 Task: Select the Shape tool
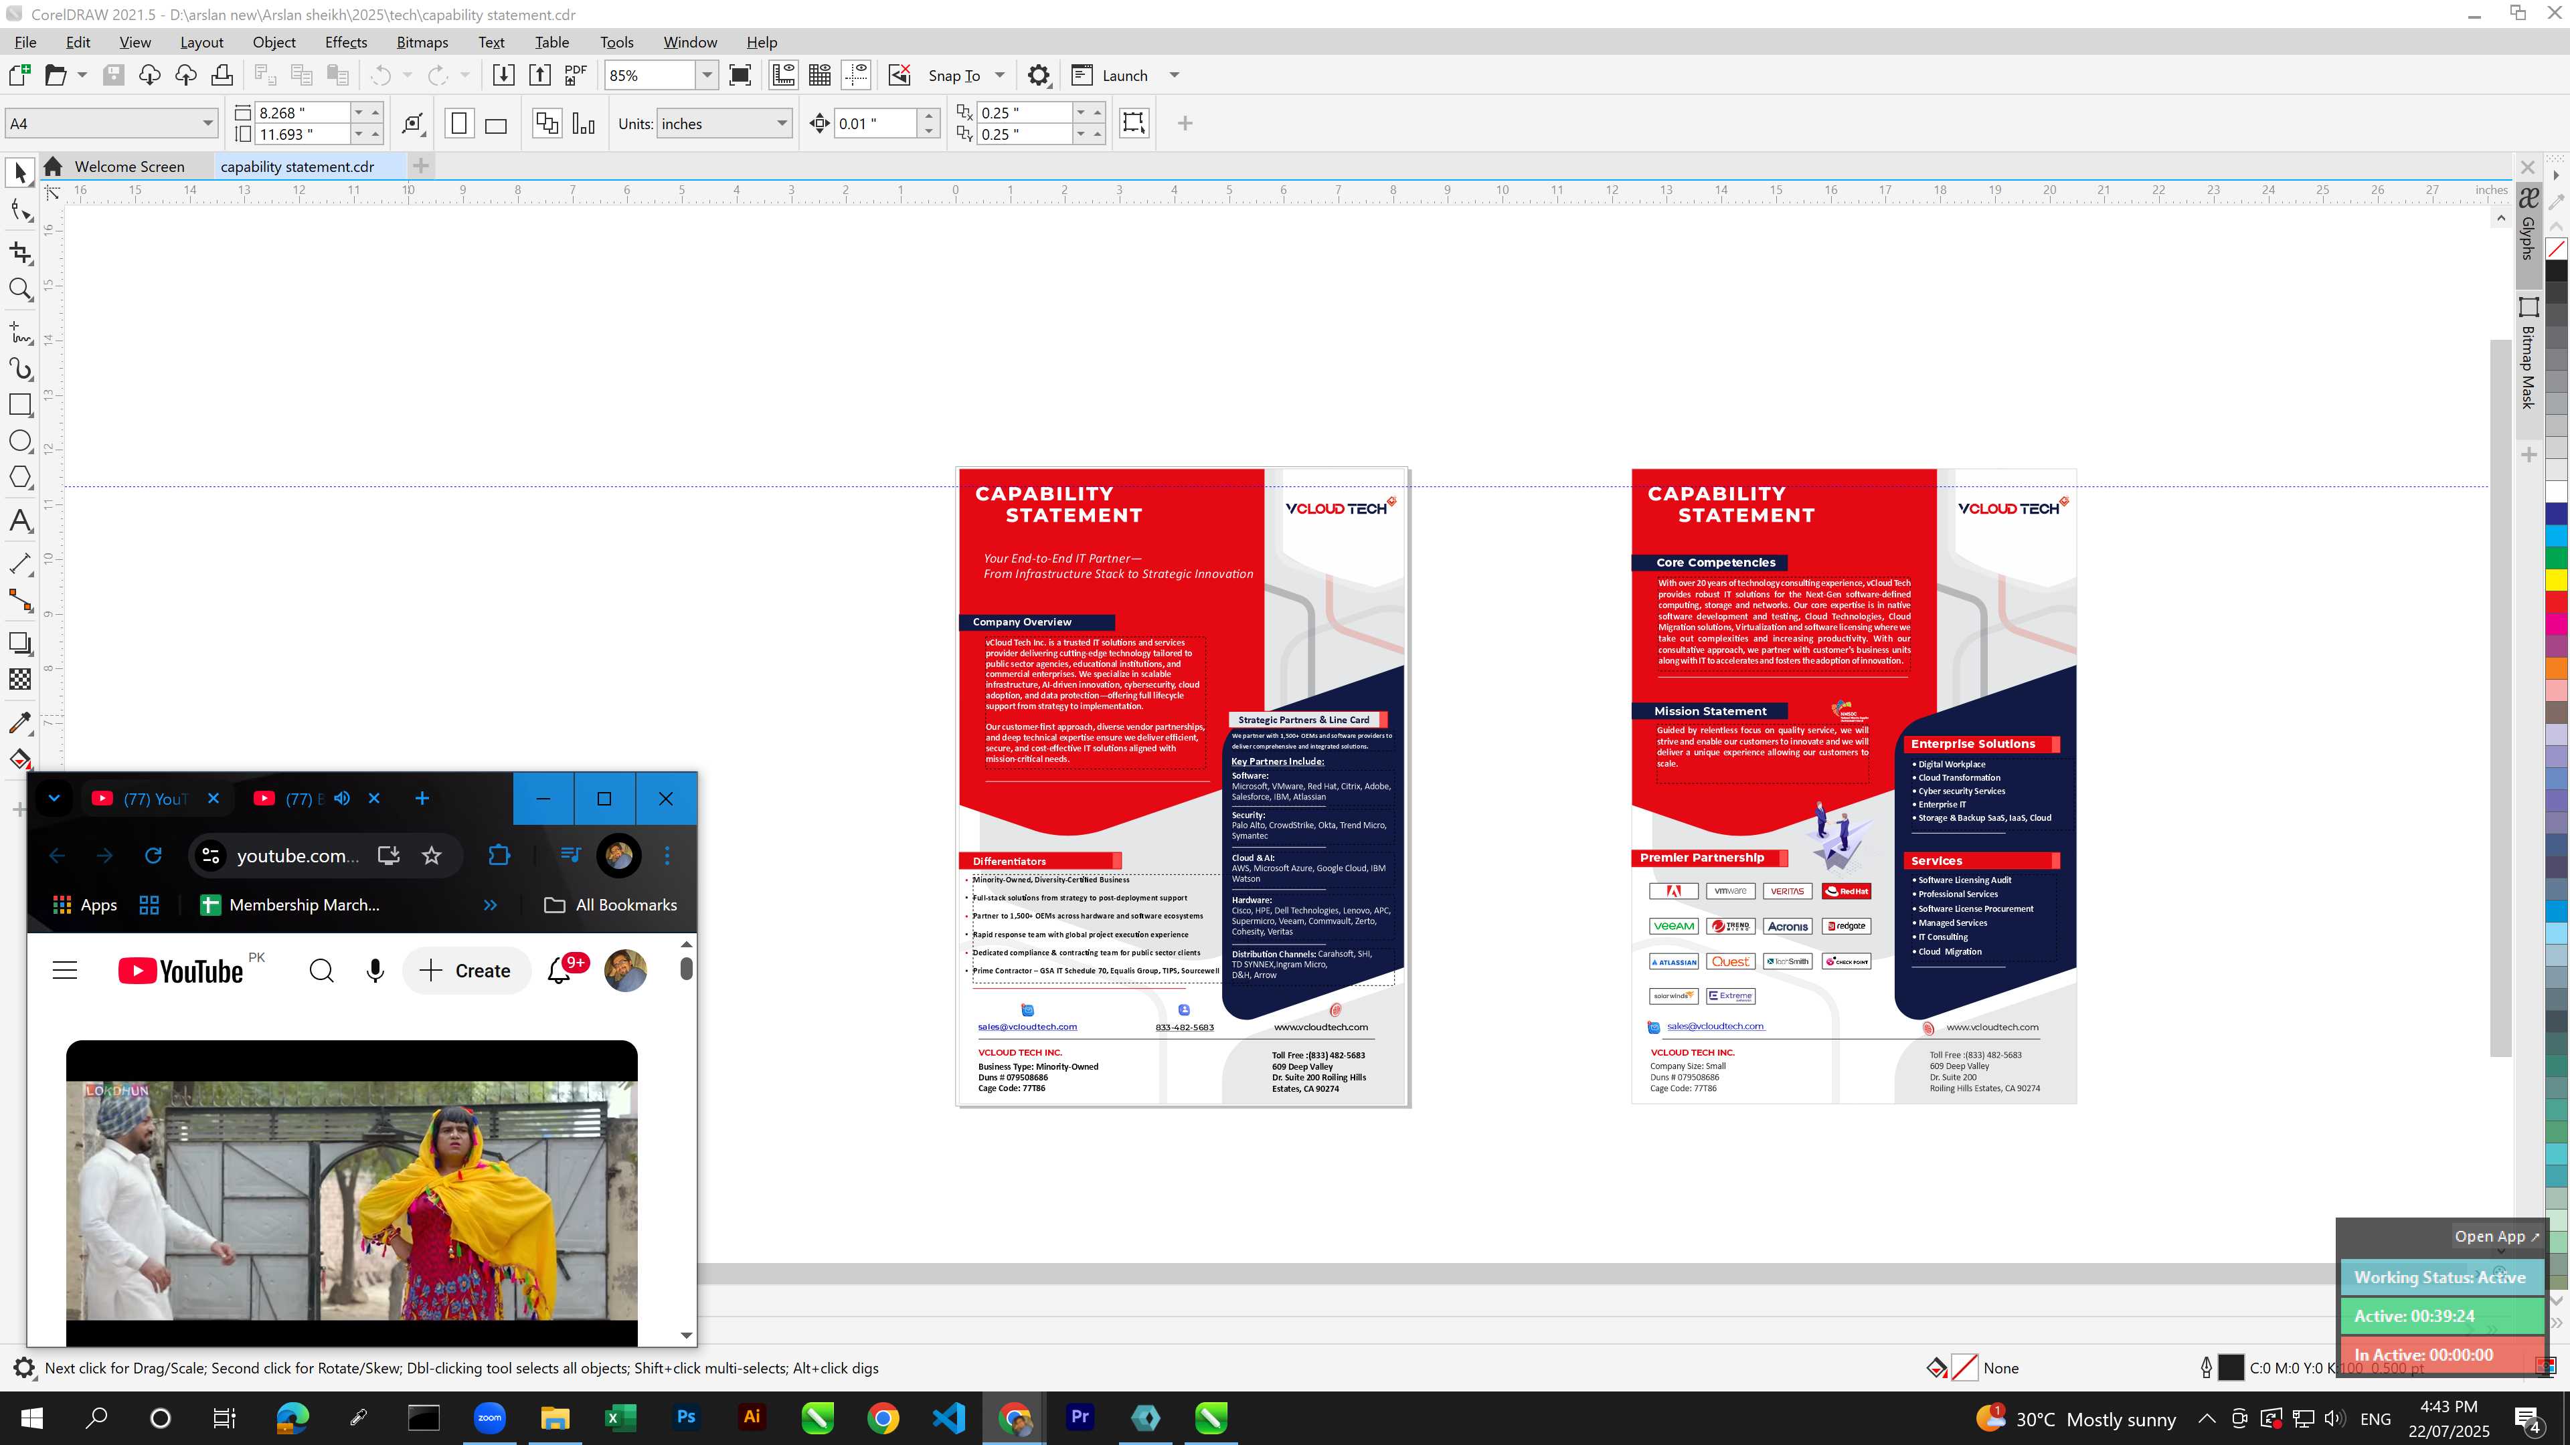tap(20, 211)
